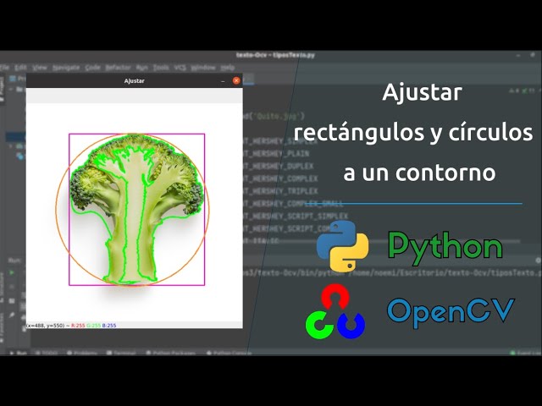Image resolution: width=542 pixels, height=406 pixels.
Task: Close the Ajustar image window
Action: (236, 81)
